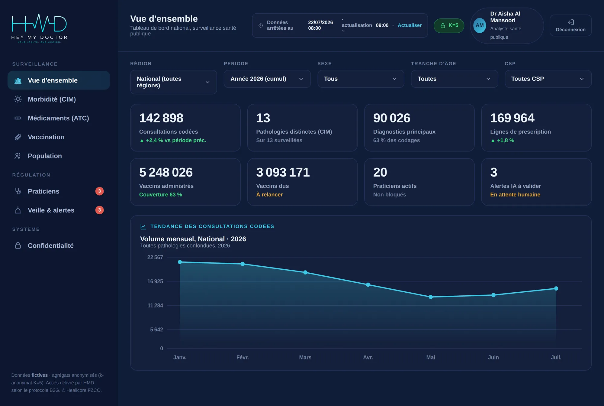Open the Sexe filter dropdown

tap(361, 79)
